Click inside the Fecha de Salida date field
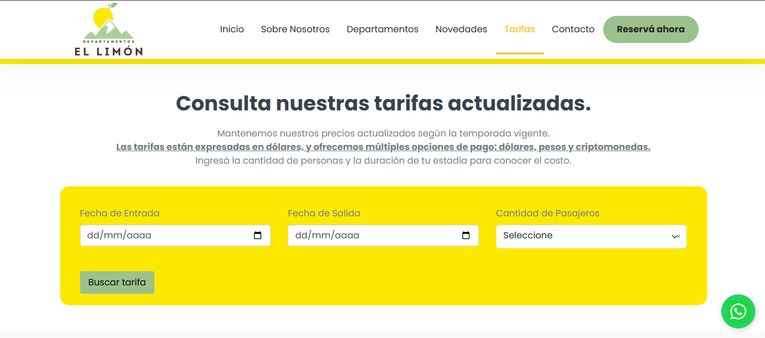 (x=369, y=235)
